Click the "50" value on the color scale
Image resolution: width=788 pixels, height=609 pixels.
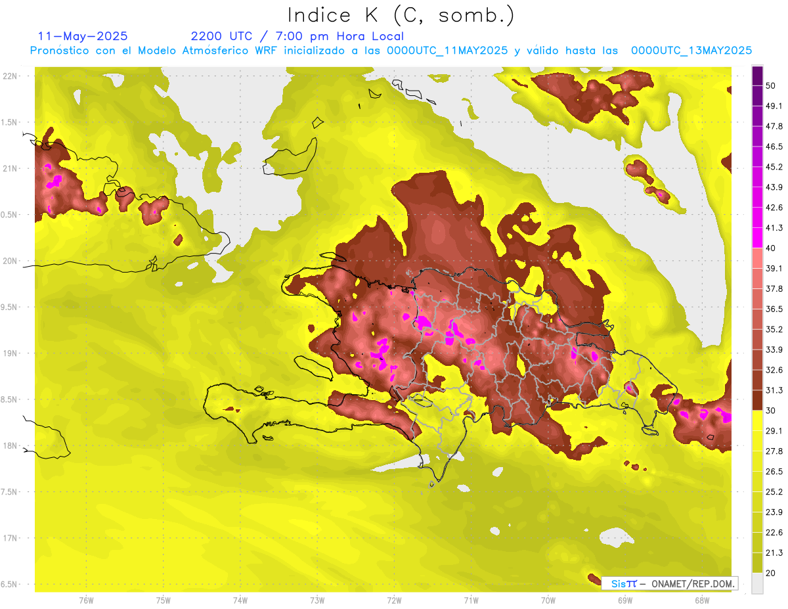pyautogui.click(x=771, y=85)
